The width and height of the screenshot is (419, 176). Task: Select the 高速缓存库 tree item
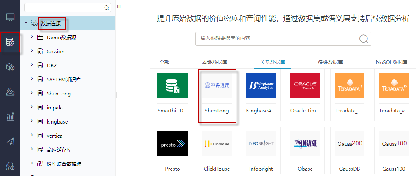59,150
